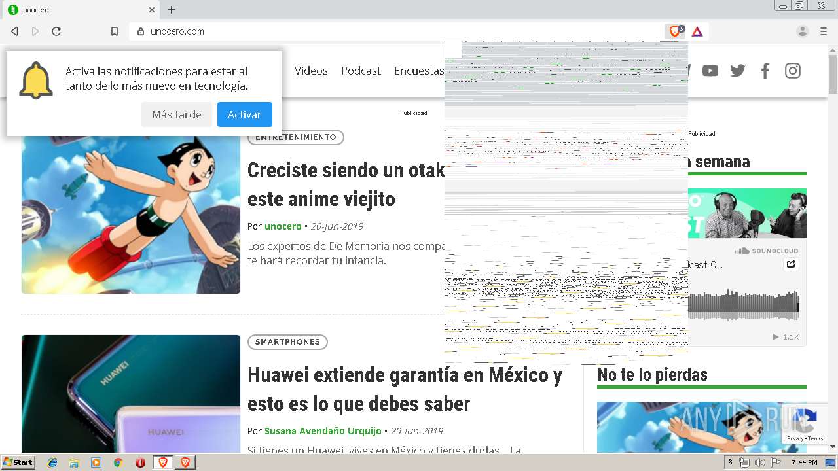This screenshot has width=838, height=471.
Task: Launch Internet Explorer from taskbar
Action: pos(52,462)
